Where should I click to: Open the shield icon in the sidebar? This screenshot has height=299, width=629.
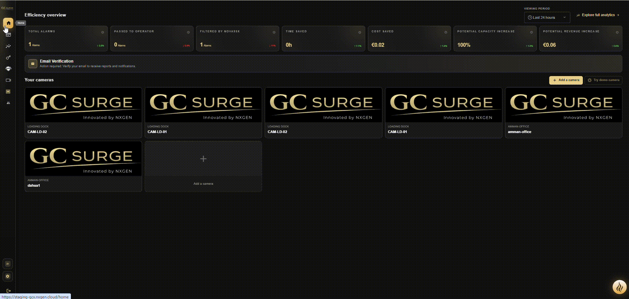[8, 69]
